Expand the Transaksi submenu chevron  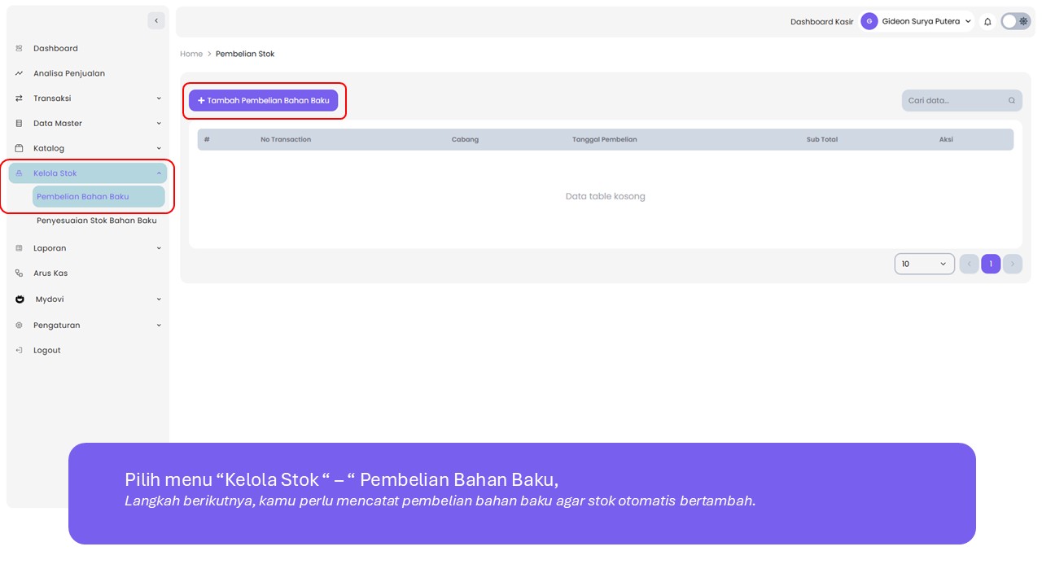click(x=159, y=98)
